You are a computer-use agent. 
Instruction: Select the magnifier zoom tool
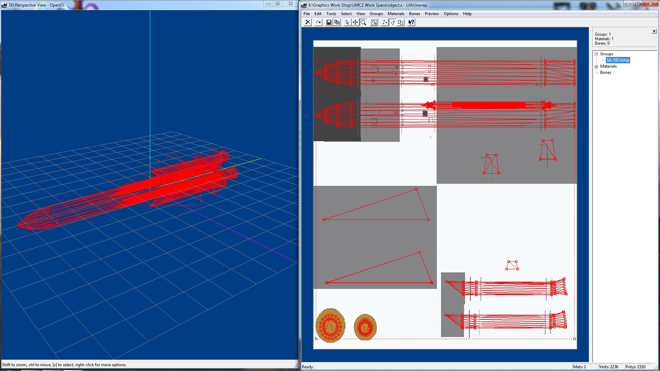[363, 22]
